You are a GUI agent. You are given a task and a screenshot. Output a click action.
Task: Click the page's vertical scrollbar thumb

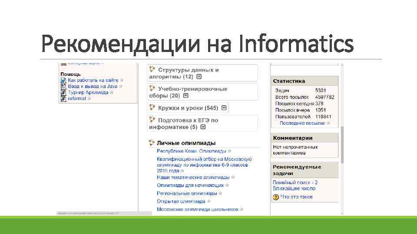pyautogui.click(x=342, y=145)
